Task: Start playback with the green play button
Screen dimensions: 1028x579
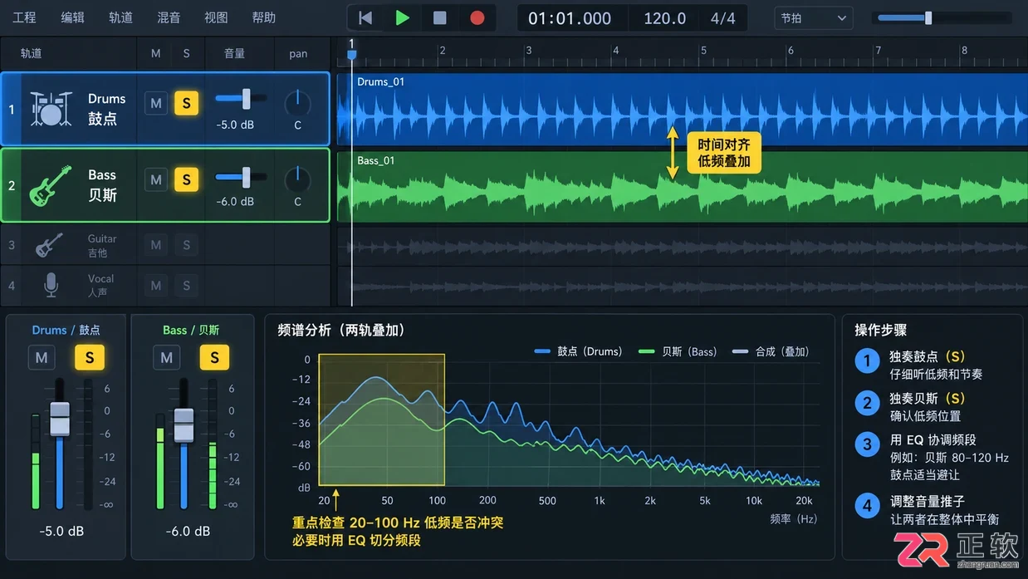Action: (x=403, y=17)
